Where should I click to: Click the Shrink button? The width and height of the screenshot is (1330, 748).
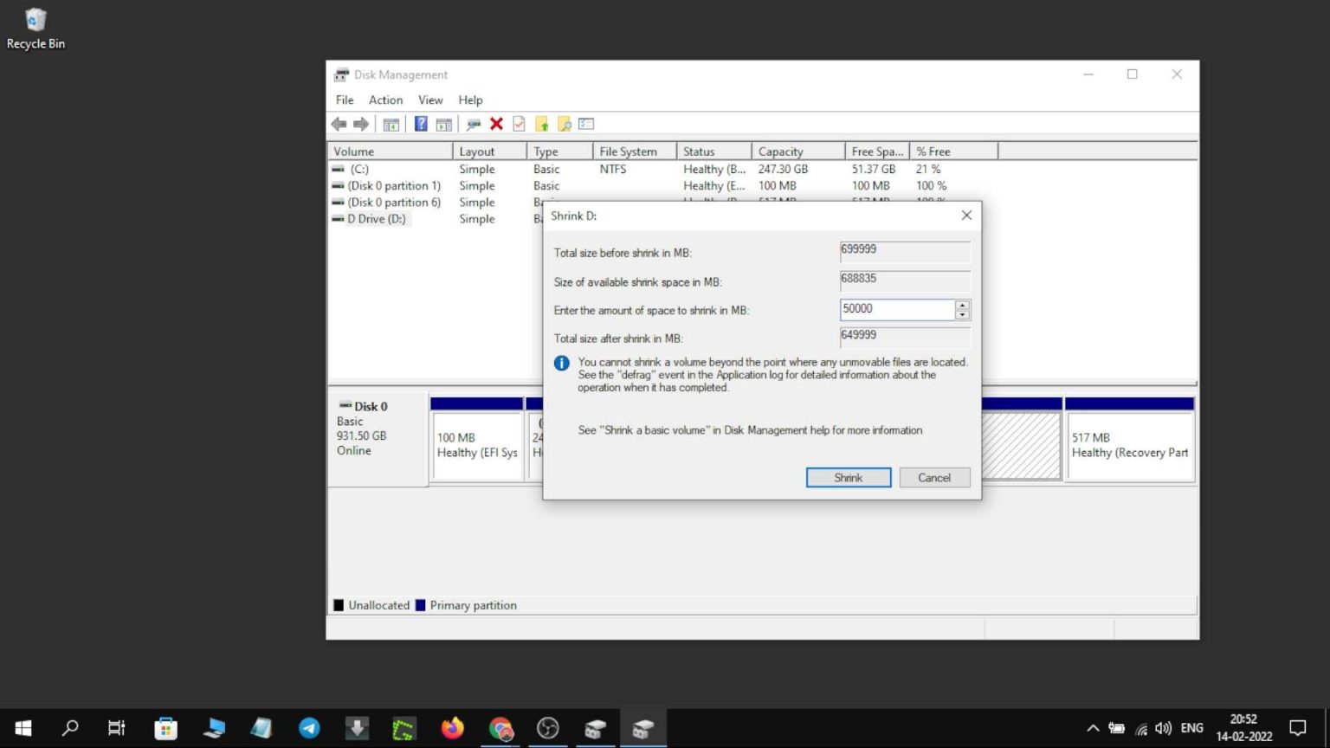coord(848,477)
